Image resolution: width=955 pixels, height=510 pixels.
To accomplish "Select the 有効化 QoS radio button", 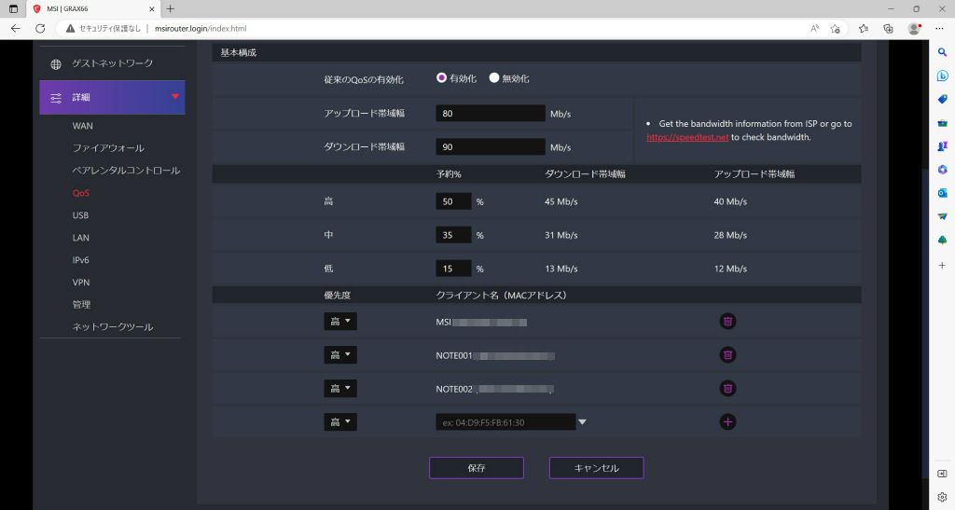I will (441, 78).
